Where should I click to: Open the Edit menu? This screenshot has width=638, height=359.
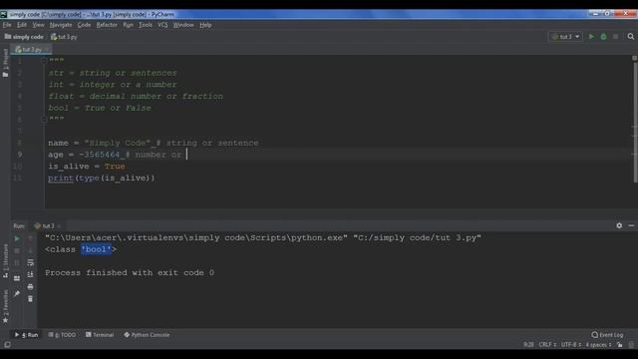(x=22, y=25)
